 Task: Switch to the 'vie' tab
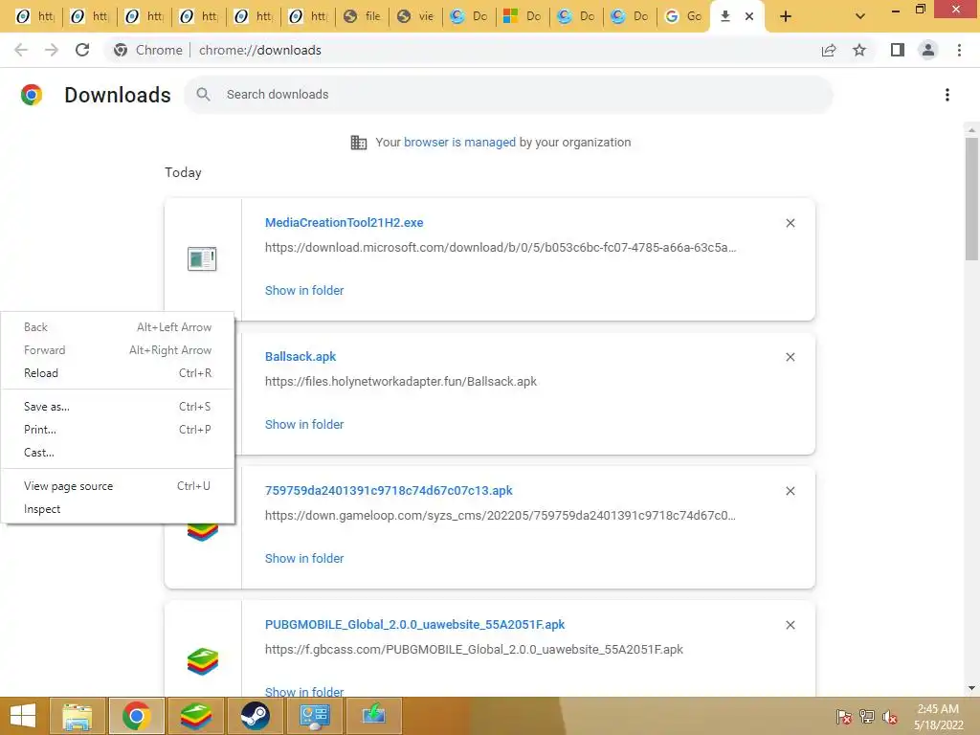coord(415,16)
